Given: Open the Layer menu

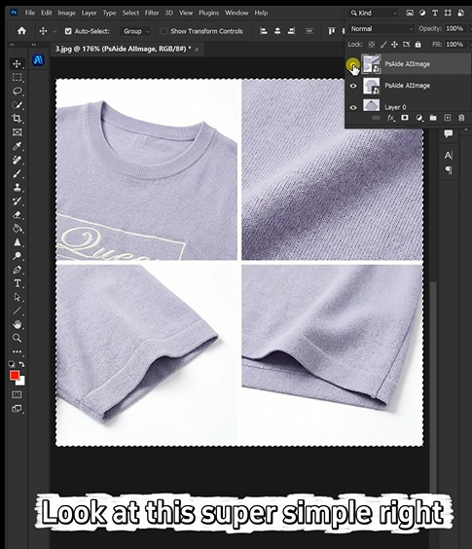Looking at the screenshot, I should (89, 13).
